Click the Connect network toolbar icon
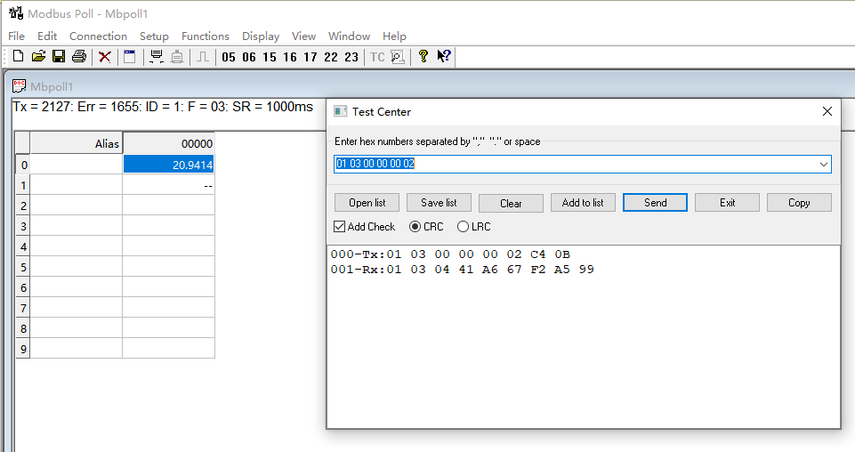The height and width of the screenshot is (452, 855). click(x=157, y=57)
